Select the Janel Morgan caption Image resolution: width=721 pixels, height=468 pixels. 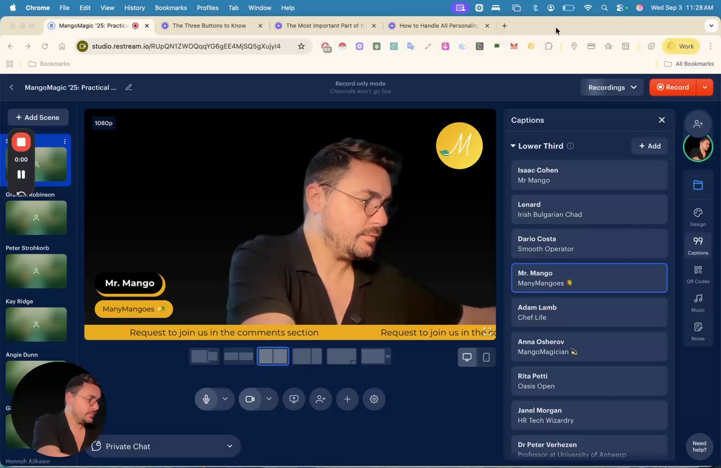tap(589, 416)
